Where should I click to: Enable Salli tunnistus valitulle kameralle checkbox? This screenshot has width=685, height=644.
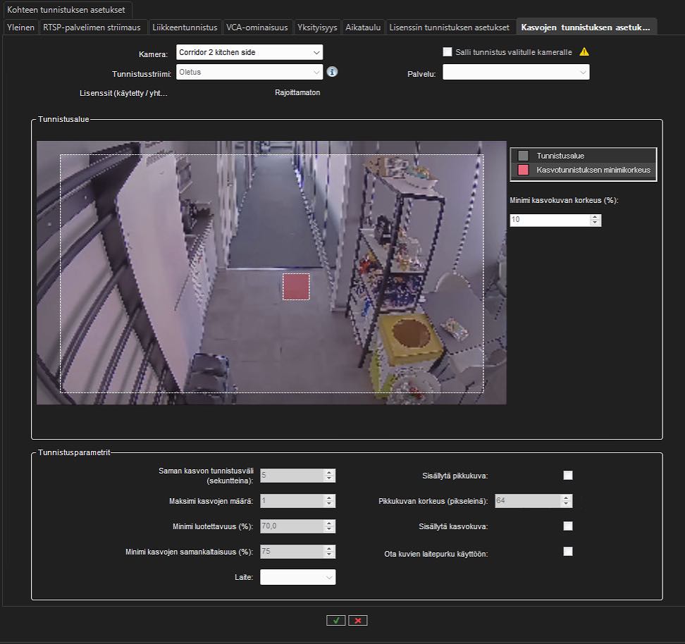pos(447,52)
